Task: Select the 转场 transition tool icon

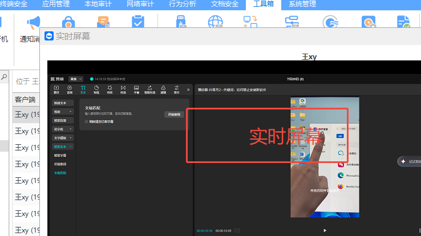Action: tap(123, 89)
